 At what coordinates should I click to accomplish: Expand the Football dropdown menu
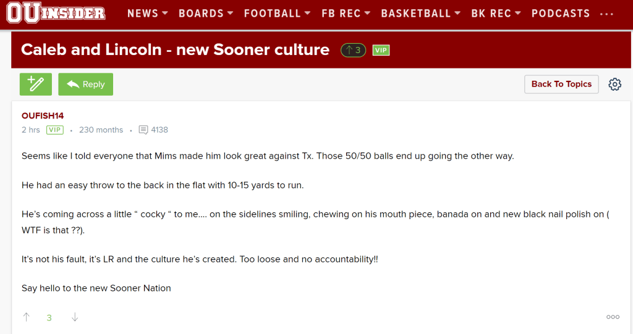click(277, 14)
